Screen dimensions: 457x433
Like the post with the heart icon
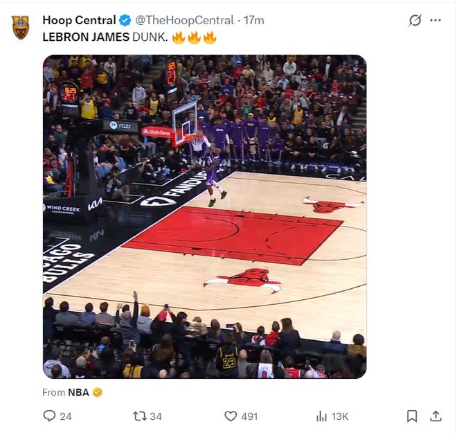(231, 416)
